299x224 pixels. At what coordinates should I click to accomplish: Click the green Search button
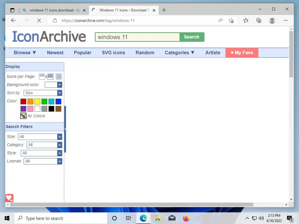point(192,37)
